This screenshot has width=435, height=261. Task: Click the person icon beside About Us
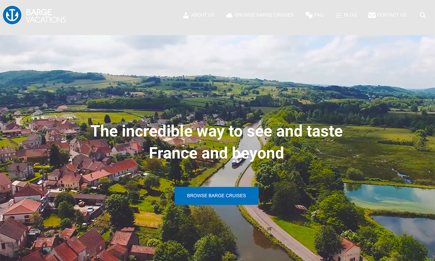(186, 15)
